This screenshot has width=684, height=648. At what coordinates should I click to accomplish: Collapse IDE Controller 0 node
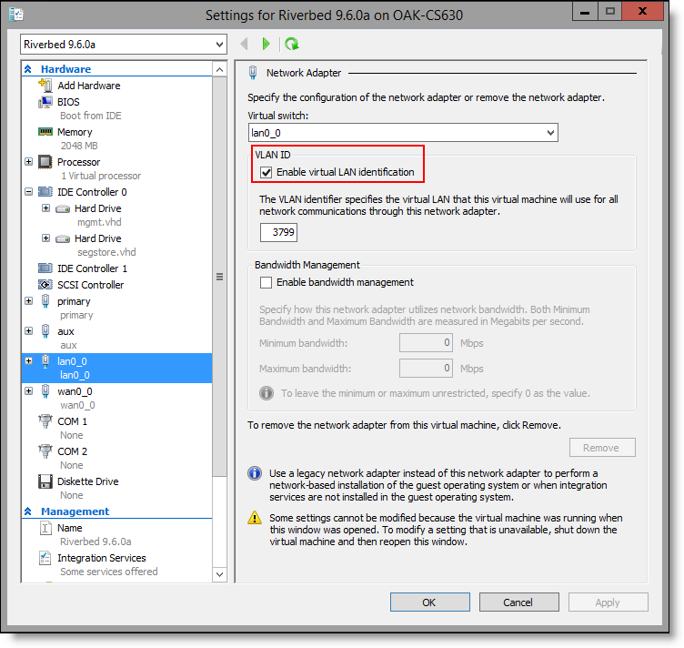click(x=29, y=191)
